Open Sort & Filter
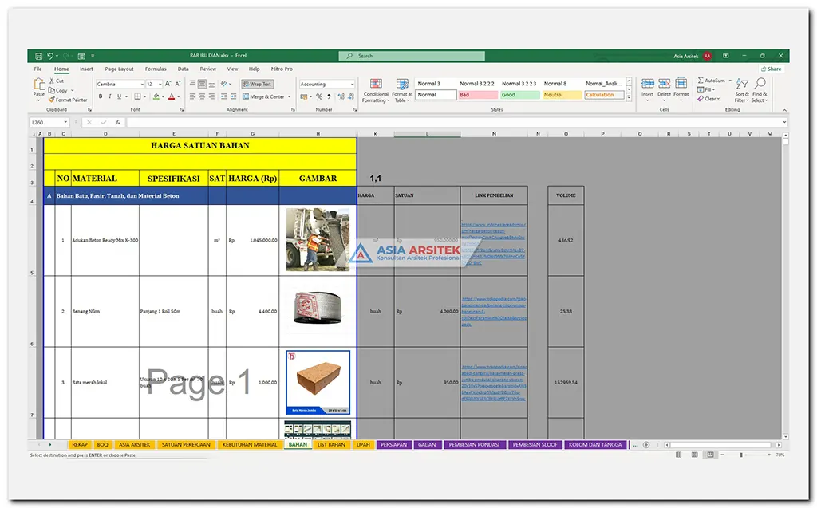817x508 pixels. [x=742, y=91]
